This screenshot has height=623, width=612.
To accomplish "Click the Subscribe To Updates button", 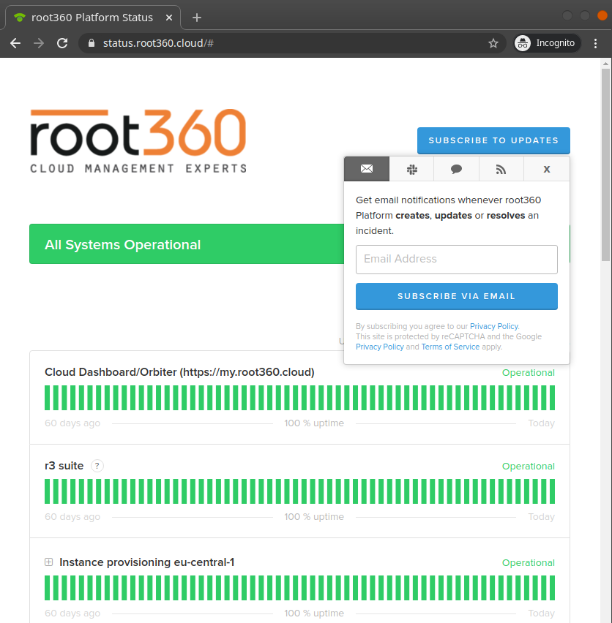I will tap(493, 140).
